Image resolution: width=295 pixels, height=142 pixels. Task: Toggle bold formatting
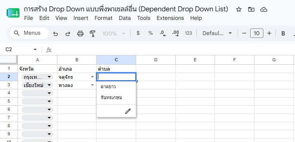coord(283,33)
